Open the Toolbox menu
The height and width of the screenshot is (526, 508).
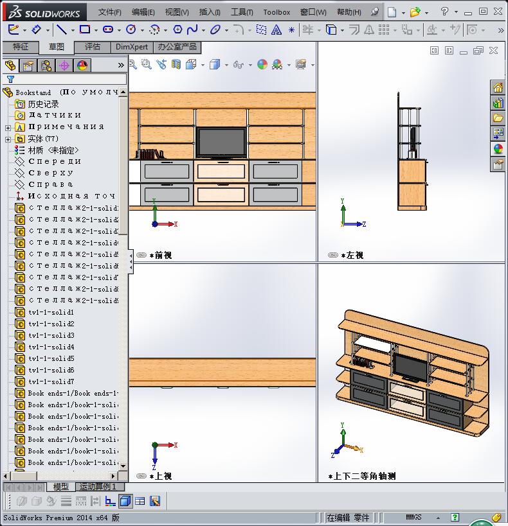(277, 12)
